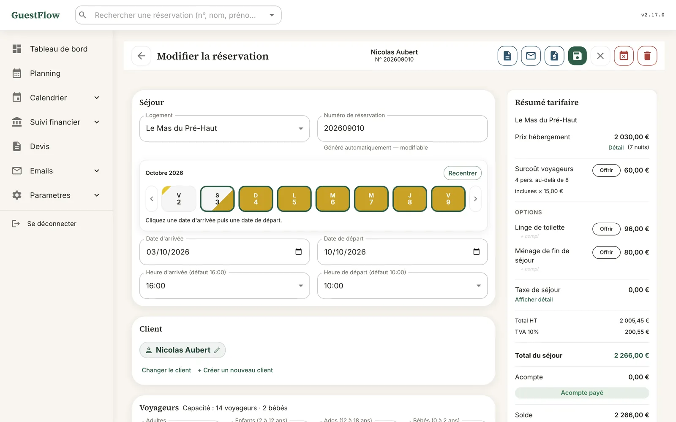Click the search magnifier icon
Viewport: 676px width, 422px height.
click(x=83, y=15)
